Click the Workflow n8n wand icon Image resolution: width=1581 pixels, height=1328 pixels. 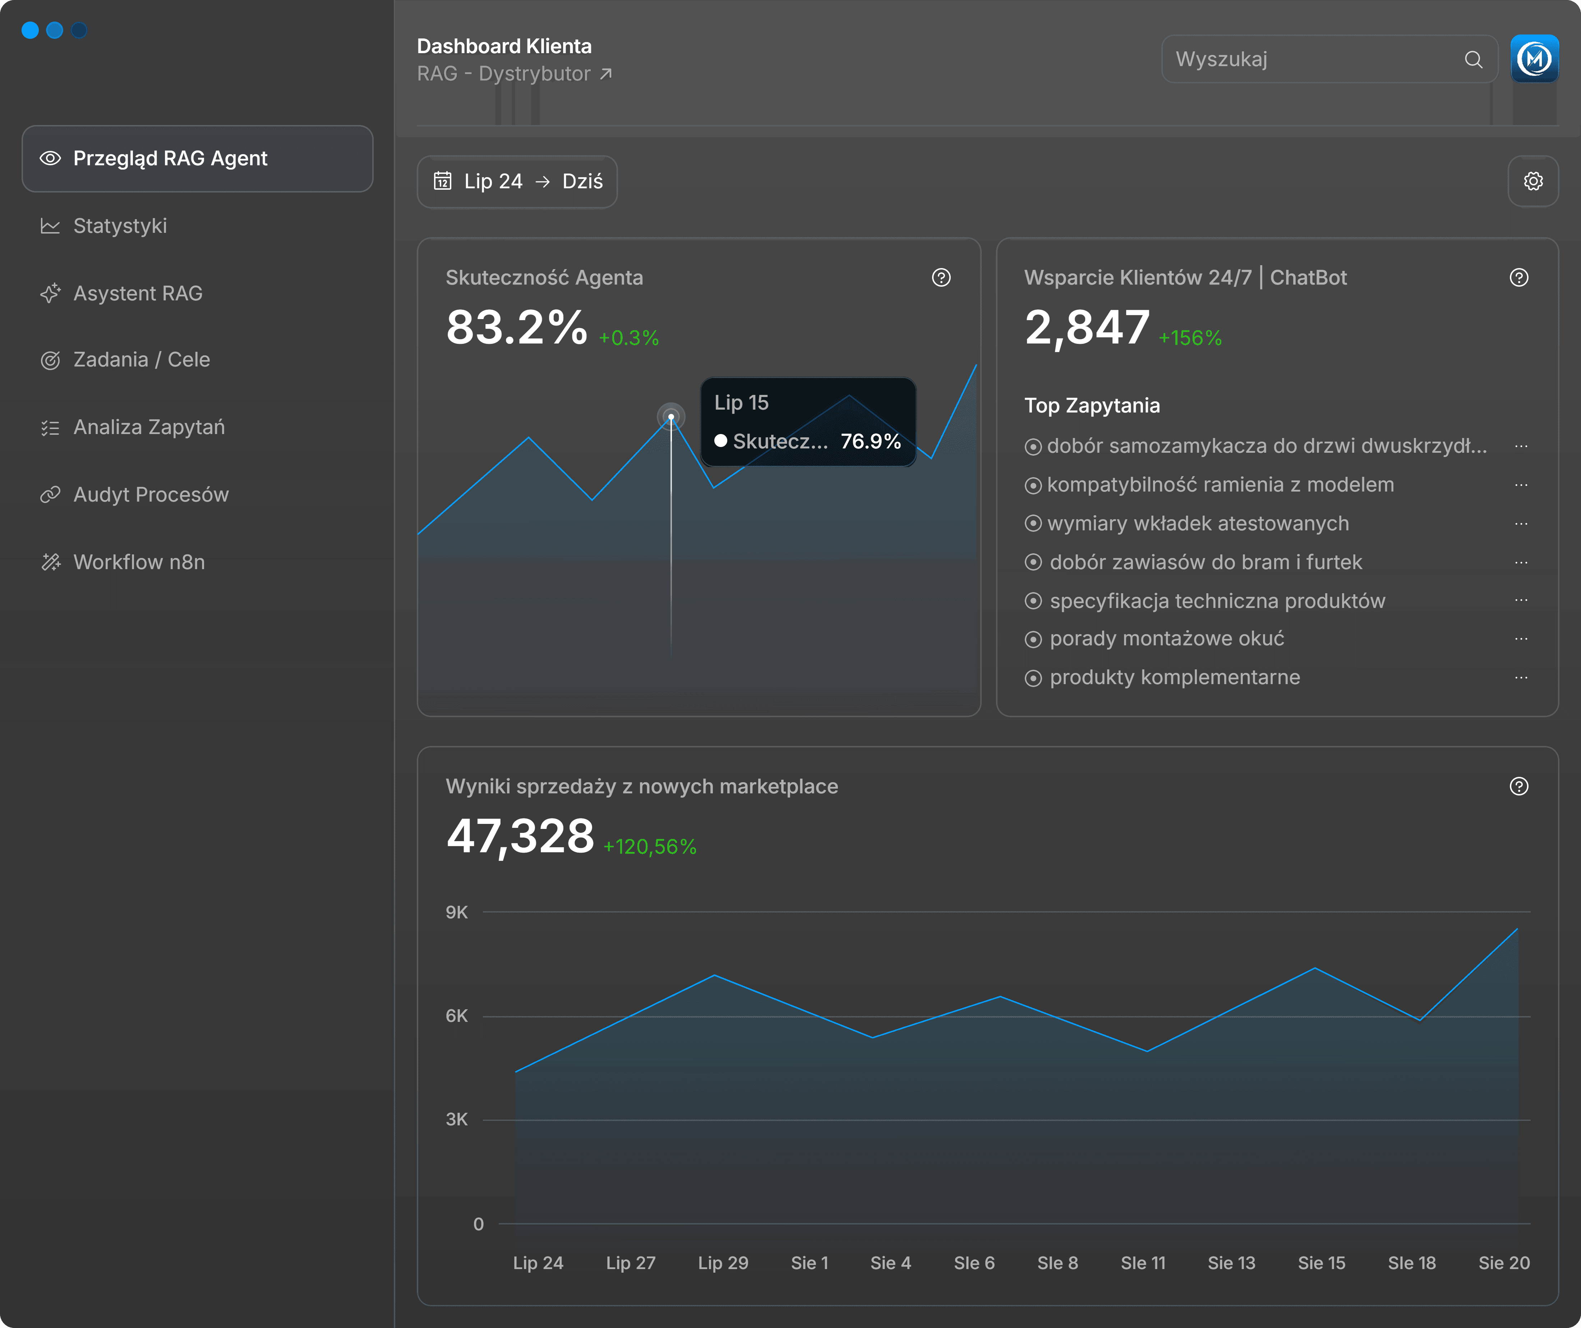coord(50,562)
